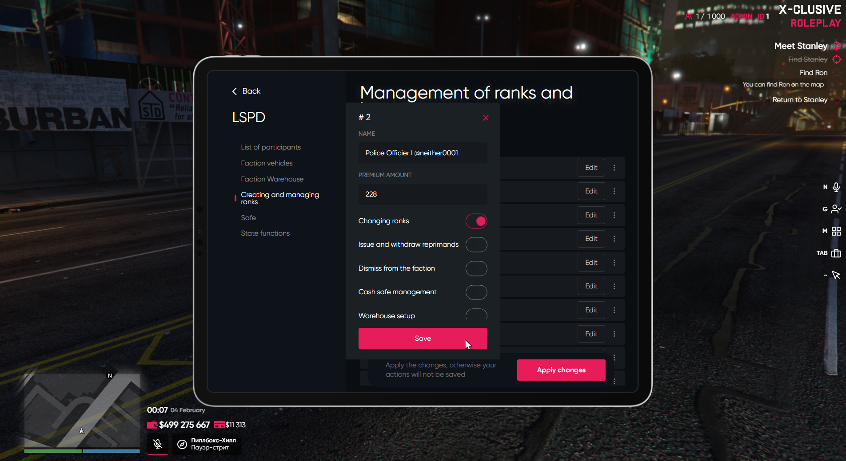Click the 00:07 game clock
Screen dimensions: 846x461
(157, 410)
